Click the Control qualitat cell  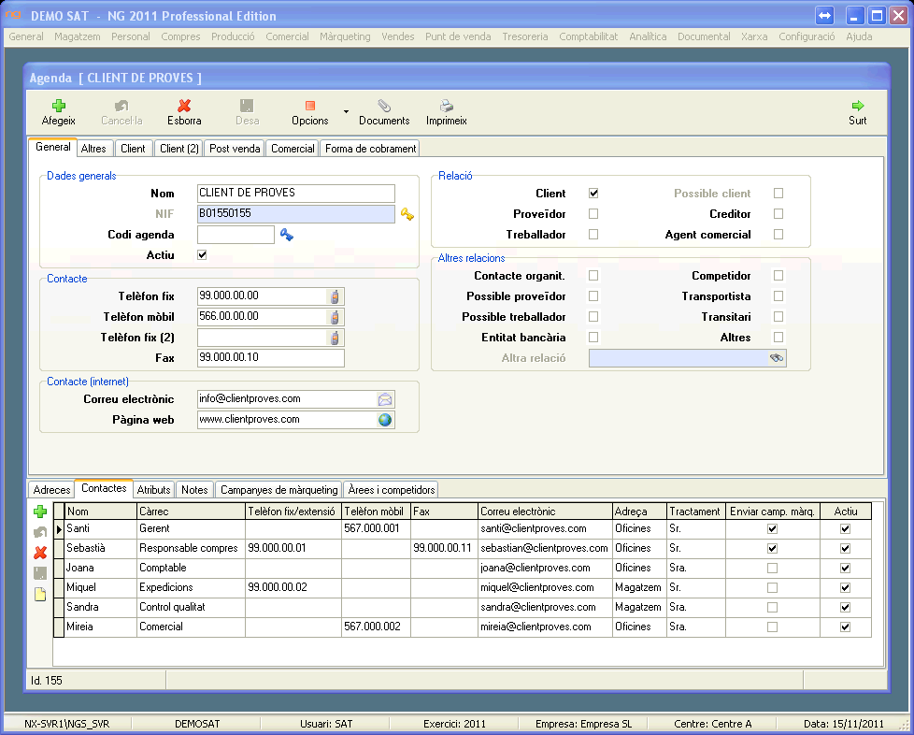[x=192, y=607]
